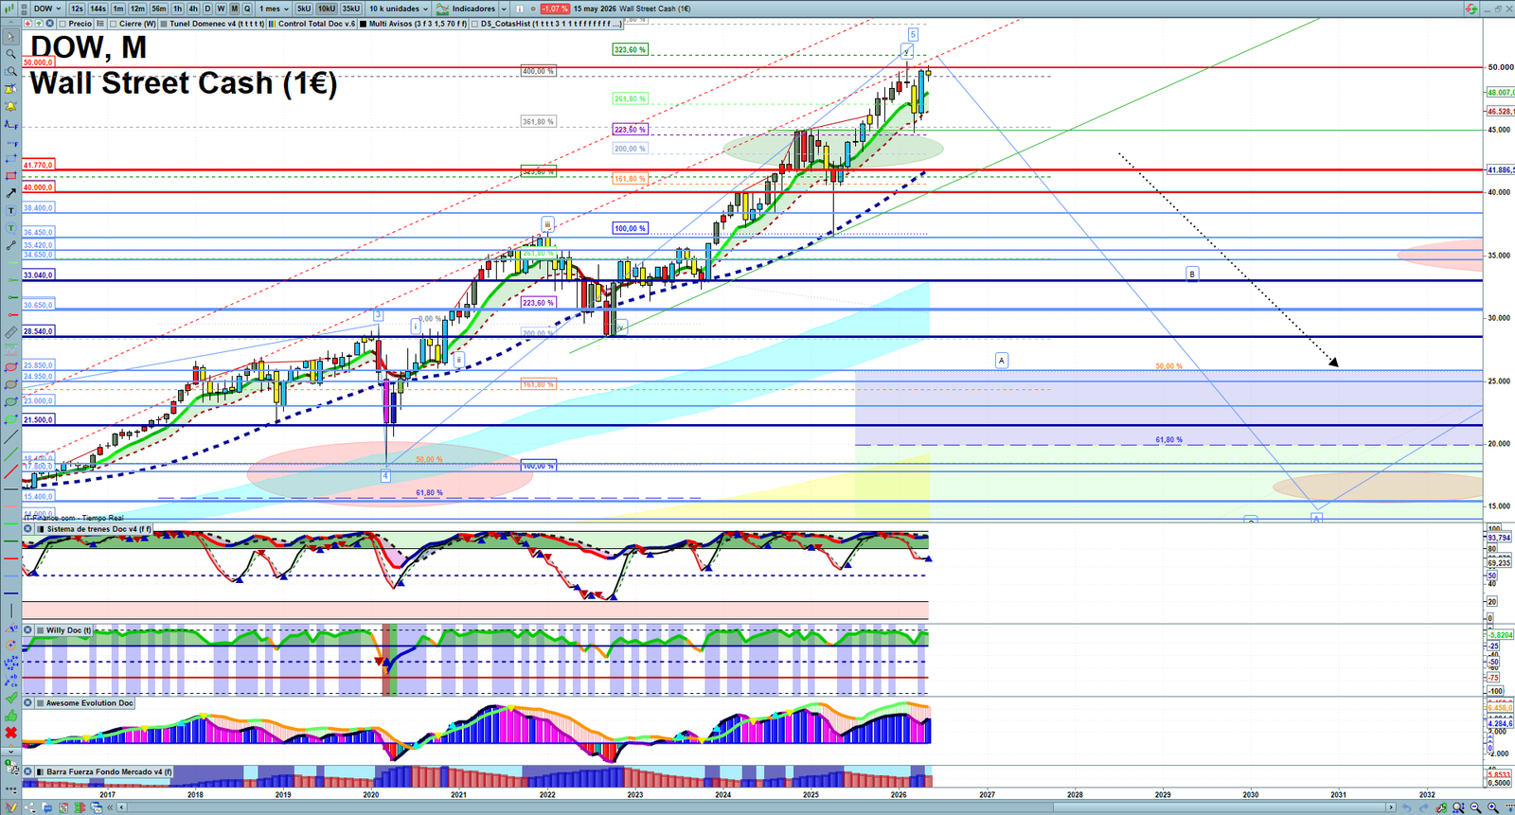Click the Indicadores chart icon
The height and width of the screenshot is (815, 1515).
(442, 9)
